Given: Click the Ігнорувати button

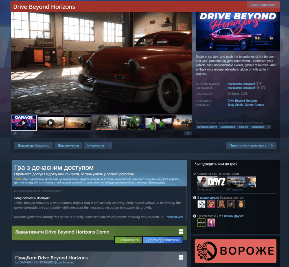Looking at the screenshot, I should pyautogui.click(x=95, y=146).
